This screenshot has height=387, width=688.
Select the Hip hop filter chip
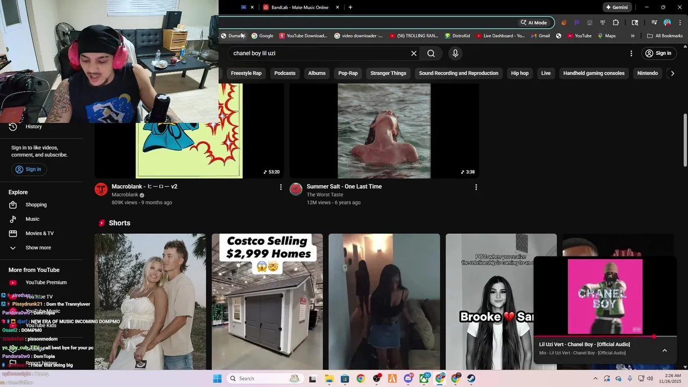point(520,73)
